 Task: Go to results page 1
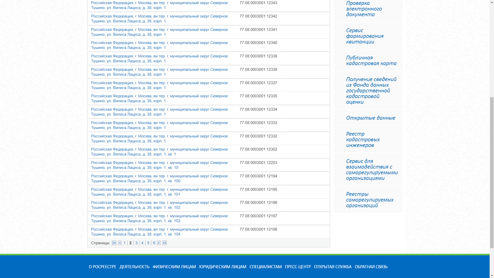click(x=125, y=243)
